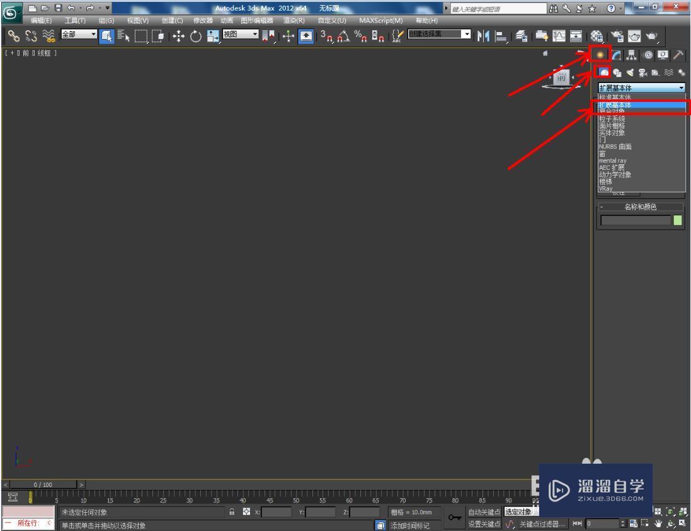Click Edit Named Selection Sets icon
The width and height of the screenshot is (691, 531).
(x=397, y=36)
